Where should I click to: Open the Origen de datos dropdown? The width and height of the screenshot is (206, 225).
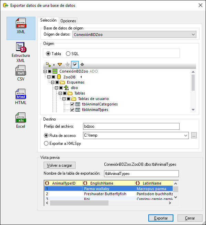tap(193, 34)
